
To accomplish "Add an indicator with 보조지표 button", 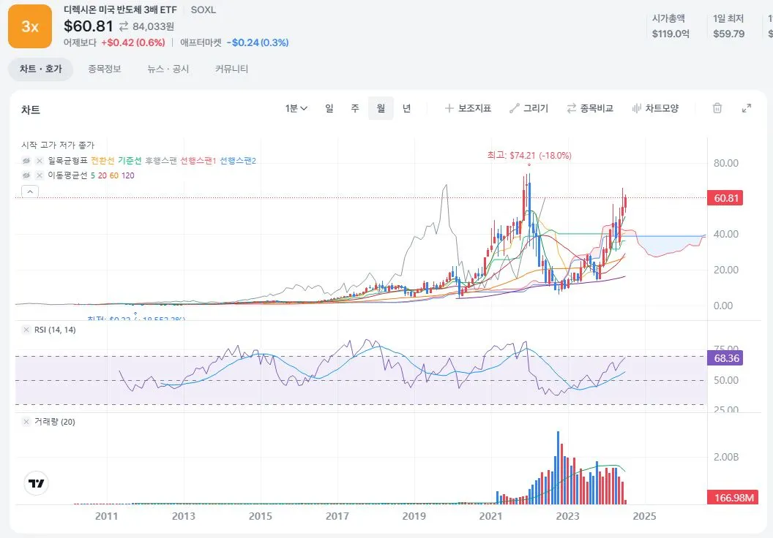I will 468,108.
